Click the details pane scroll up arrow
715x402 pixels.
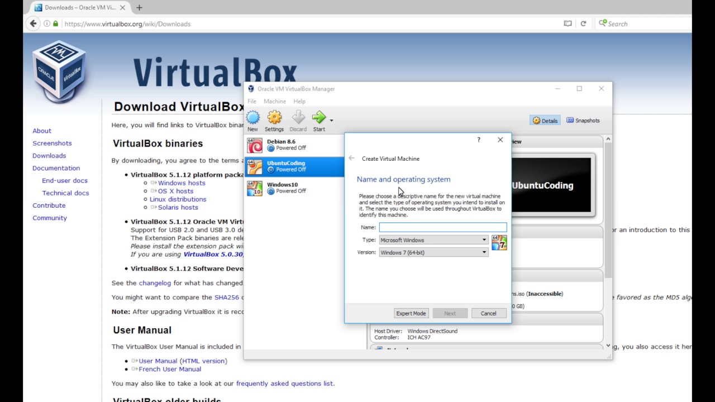tap(608, 139)
